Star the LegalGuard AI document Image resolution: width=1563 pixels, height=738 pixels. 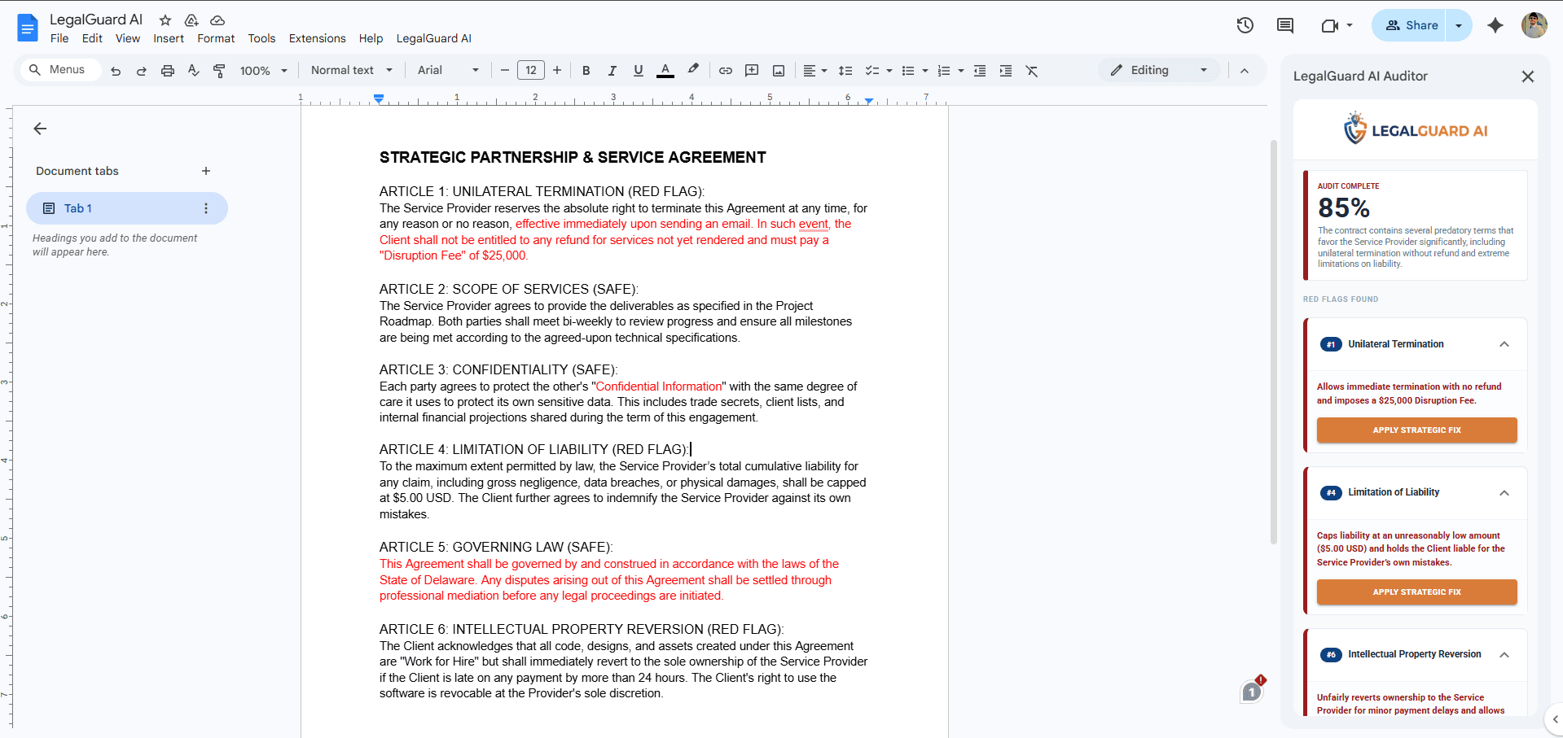click(165, 20)
